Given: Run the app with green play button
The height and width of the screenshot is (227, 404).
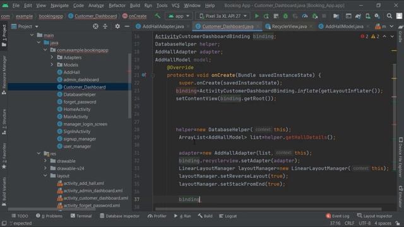Looking at the screenshot, I should (257, 16).
